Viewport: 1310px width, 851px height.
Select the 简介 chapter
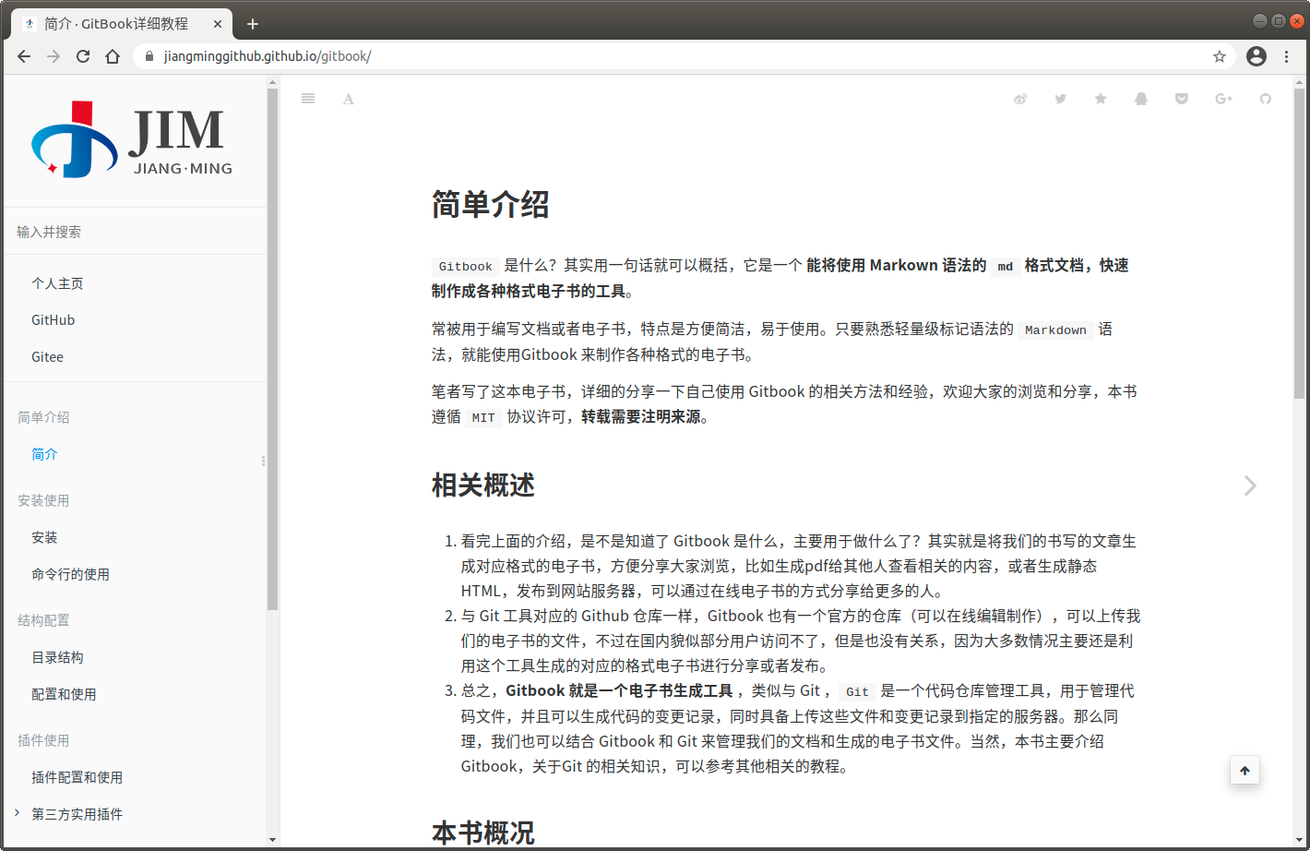tap(44, 454)
